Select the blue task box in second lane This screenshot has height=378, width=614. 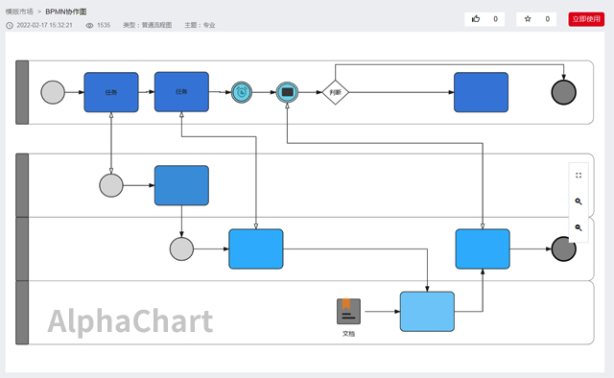pos(181,185)
